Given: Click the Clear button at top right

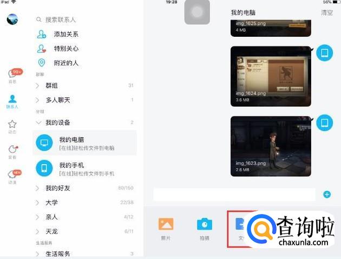Looking at the screenshot, I should point(327,12).
